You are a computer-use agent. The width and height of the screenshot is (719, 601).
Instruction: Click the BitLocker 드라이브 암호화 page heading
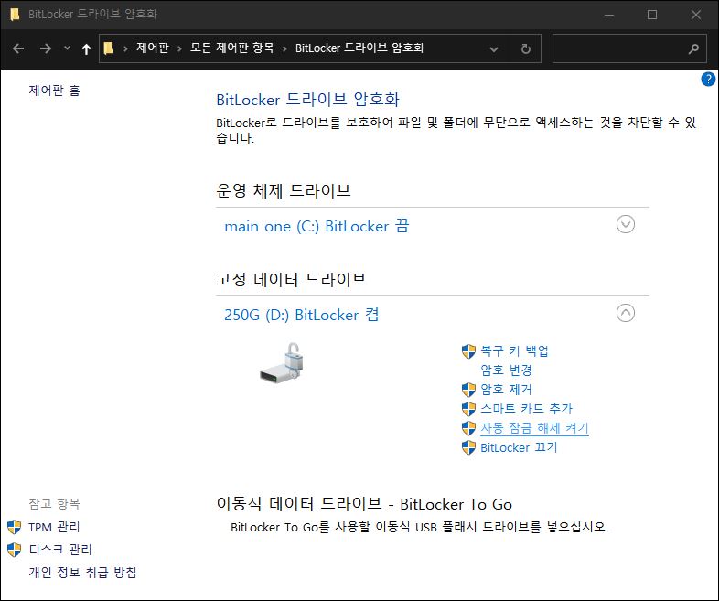(307, 100)
